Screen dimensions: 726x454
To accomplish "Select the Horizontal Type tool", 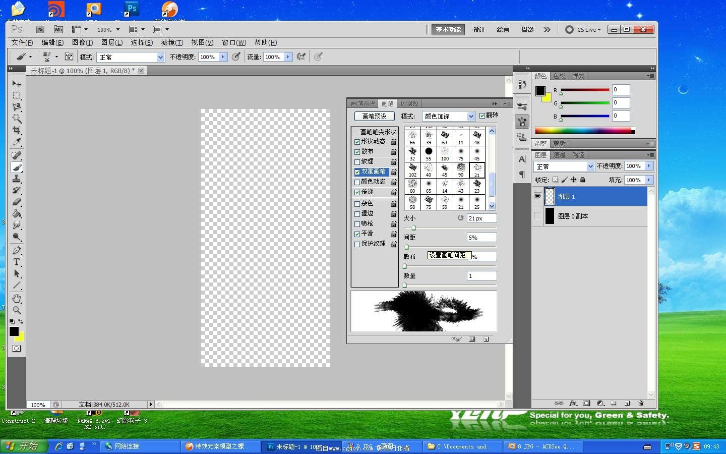I will pyautogui.click(x=17, y=262).
